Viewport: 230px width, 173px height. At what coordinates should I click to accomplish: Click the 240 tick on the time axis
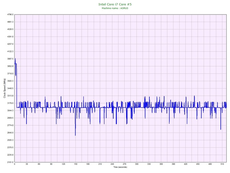(112, 164)
